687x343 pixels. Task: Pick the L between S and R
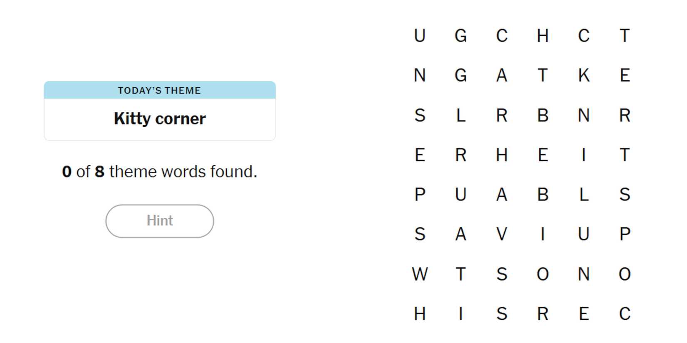[460, 115]
